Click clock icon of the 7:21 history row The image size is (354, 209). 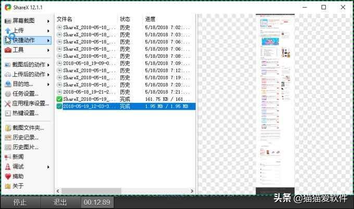click(59, 92)
